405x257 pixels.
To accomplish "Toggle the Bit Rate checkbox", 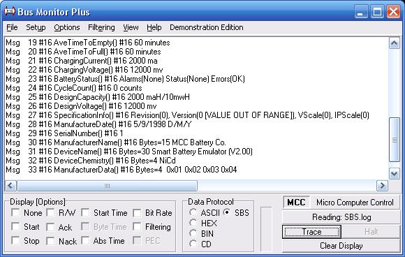I will coord(137,213).
